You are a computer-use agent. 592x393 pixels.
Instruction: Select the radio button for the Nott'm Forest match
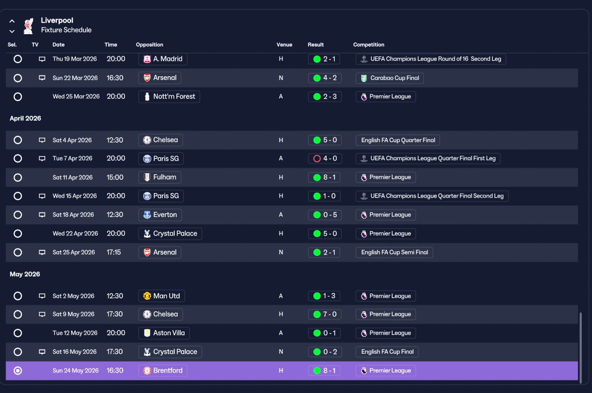click(x=18, y=97)
